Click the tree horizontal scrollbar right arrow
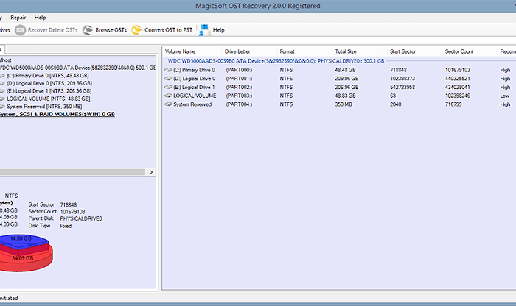Viewport: 516px width, 306px height. [x=151, y=172]
